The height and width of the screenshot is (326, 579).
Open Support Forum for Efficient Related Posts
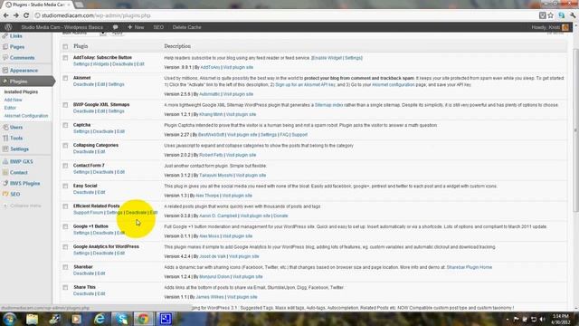coord(88,213)
